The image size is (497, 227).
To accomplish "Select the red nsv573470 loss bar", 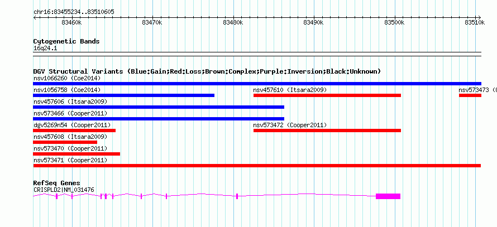I will (x=77, y=154).
